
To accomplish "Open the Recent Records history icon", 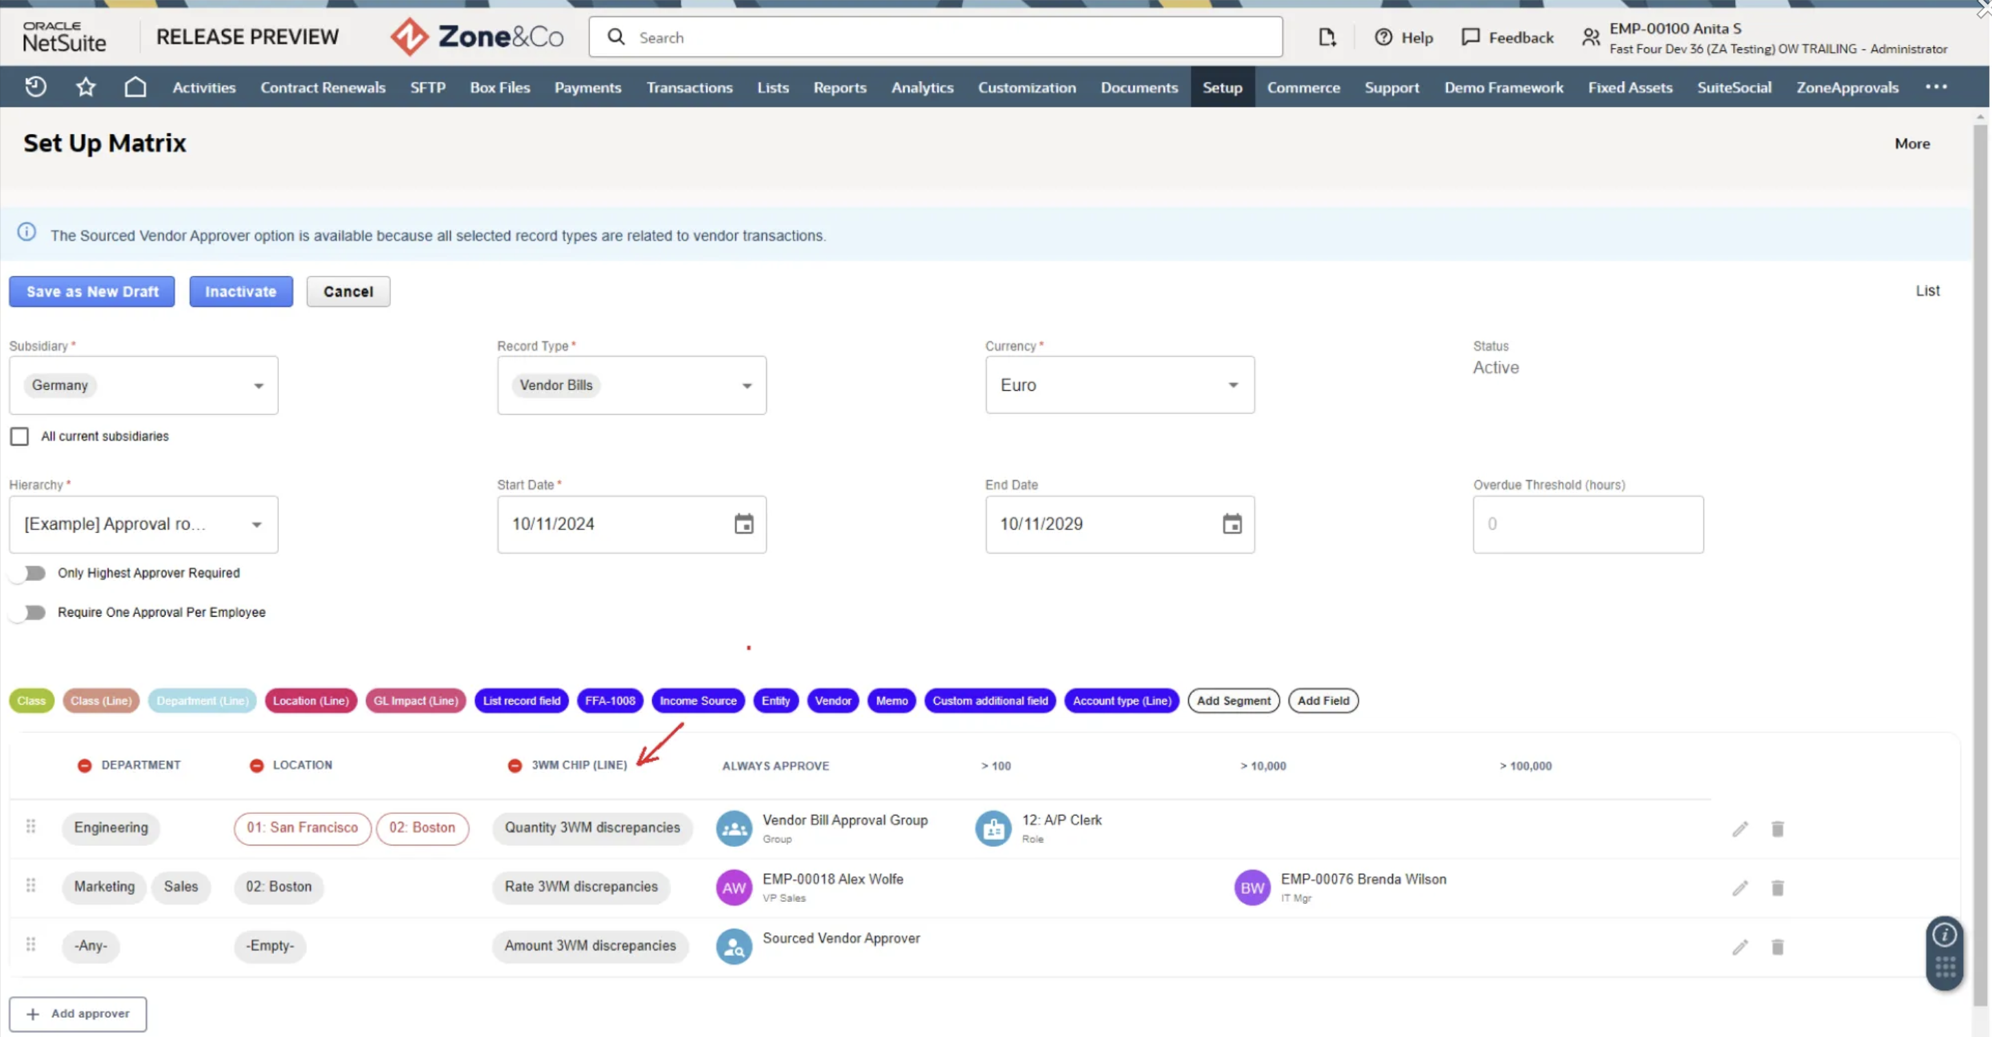I will coord(36,87).
